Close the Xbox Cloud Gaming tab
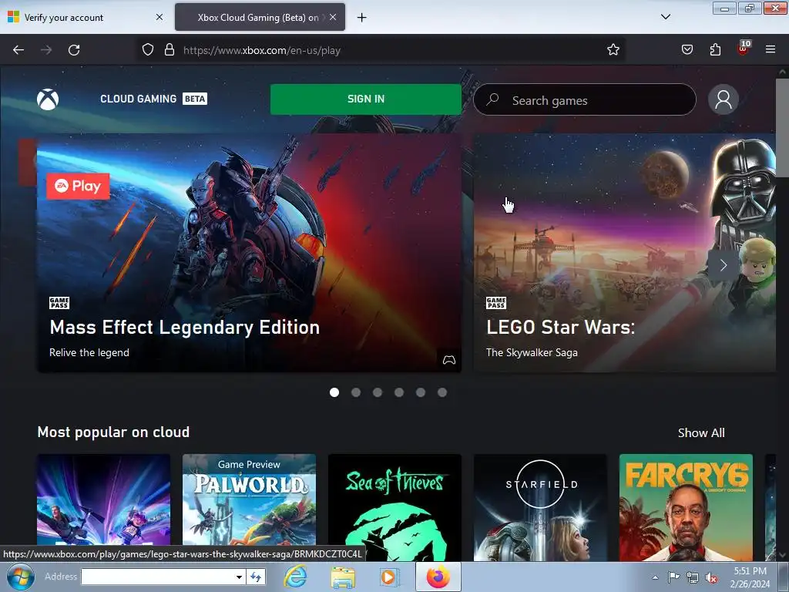Viewport: 789px width, 592px height. (333, 17)
